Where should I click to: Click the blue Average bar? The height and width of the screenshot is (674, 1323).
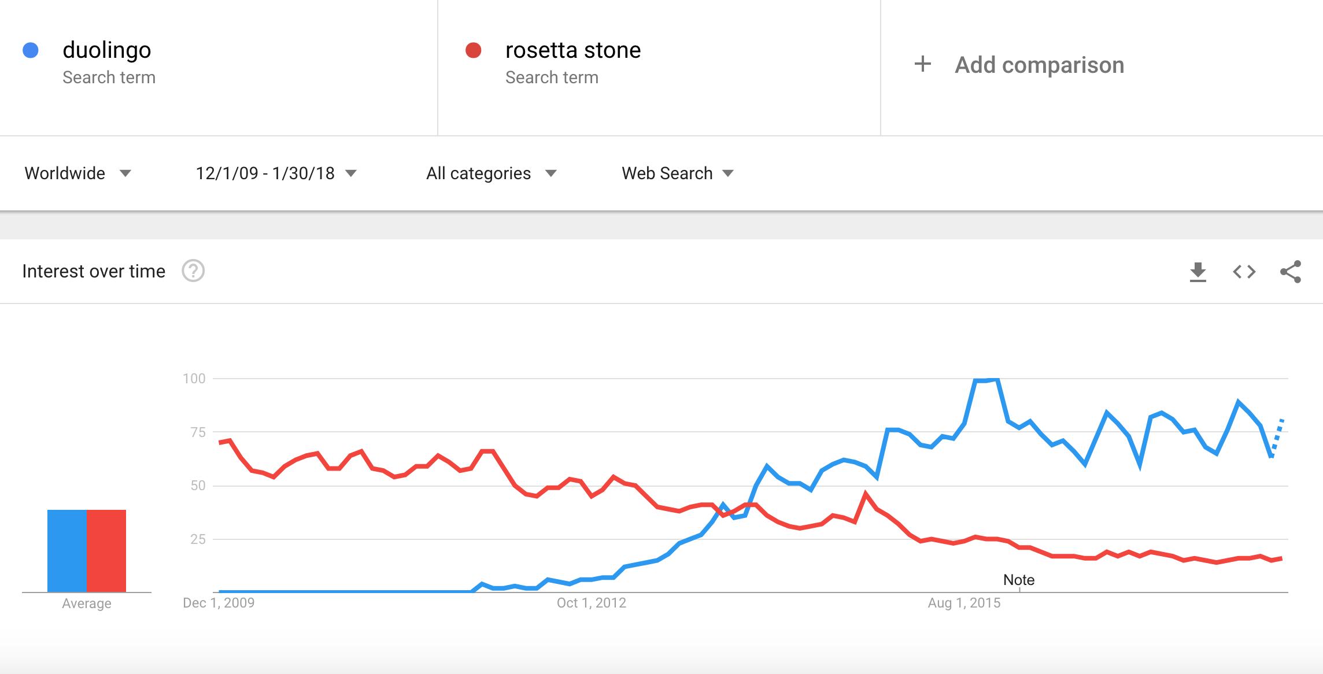pyautogui.click(x=67, y=551)
